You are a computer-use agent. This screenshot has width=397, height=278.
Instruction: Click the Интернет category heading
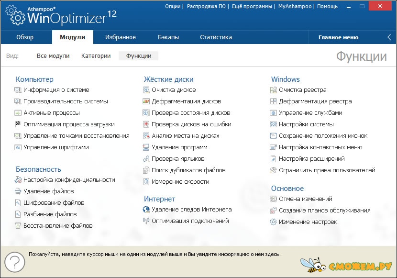tap(159, 199)
